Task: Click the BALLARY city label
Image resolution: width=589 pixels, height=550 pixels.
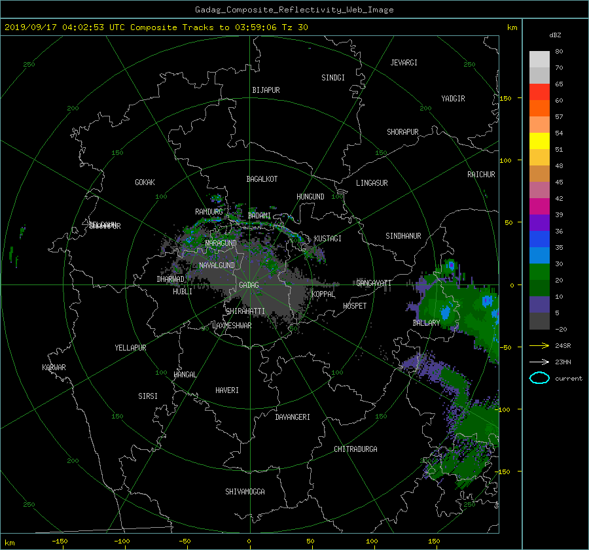Action: point(426,323)
